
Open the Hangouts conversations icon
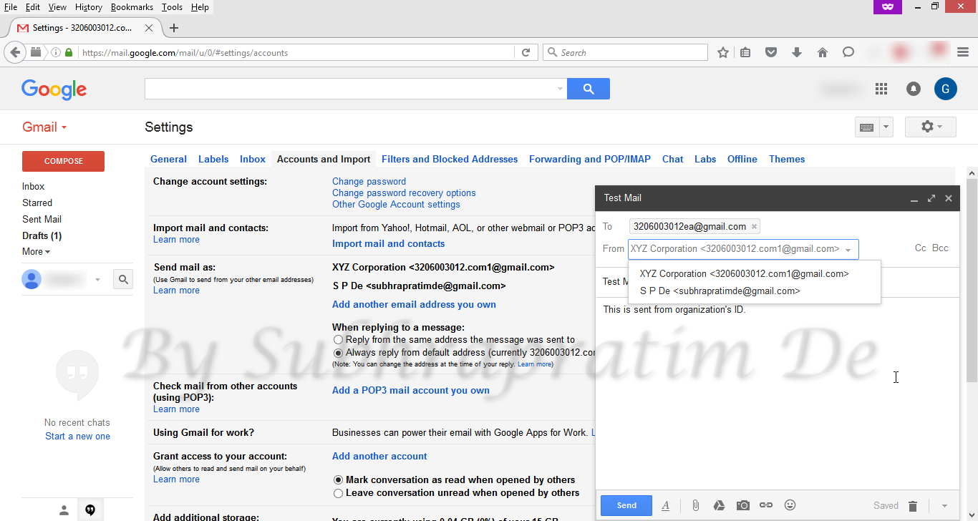click(90, 510)
